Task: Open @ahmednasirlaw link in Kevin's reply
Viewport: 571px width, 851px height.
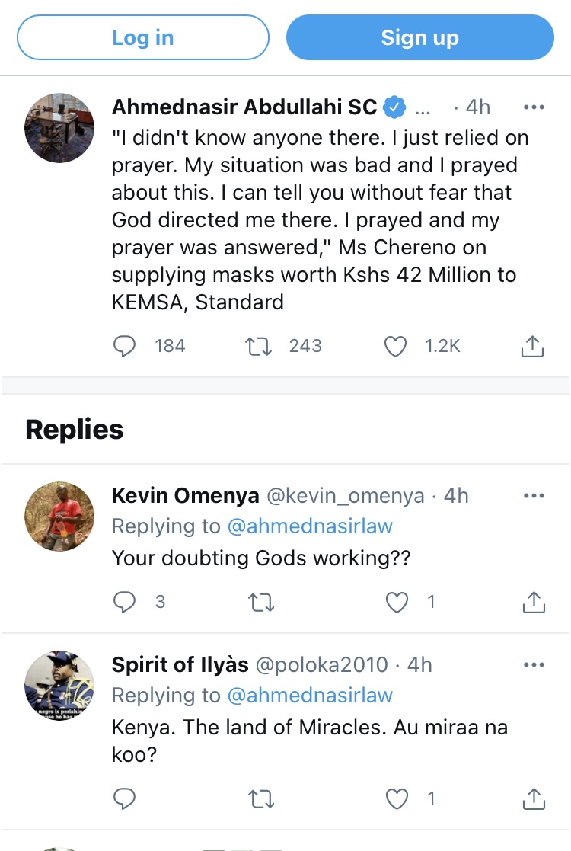Action: coord(309,526)
